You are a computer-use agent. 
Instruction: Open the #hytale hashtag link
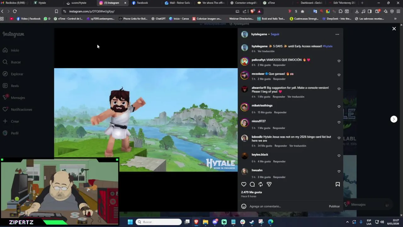point(328,46)
